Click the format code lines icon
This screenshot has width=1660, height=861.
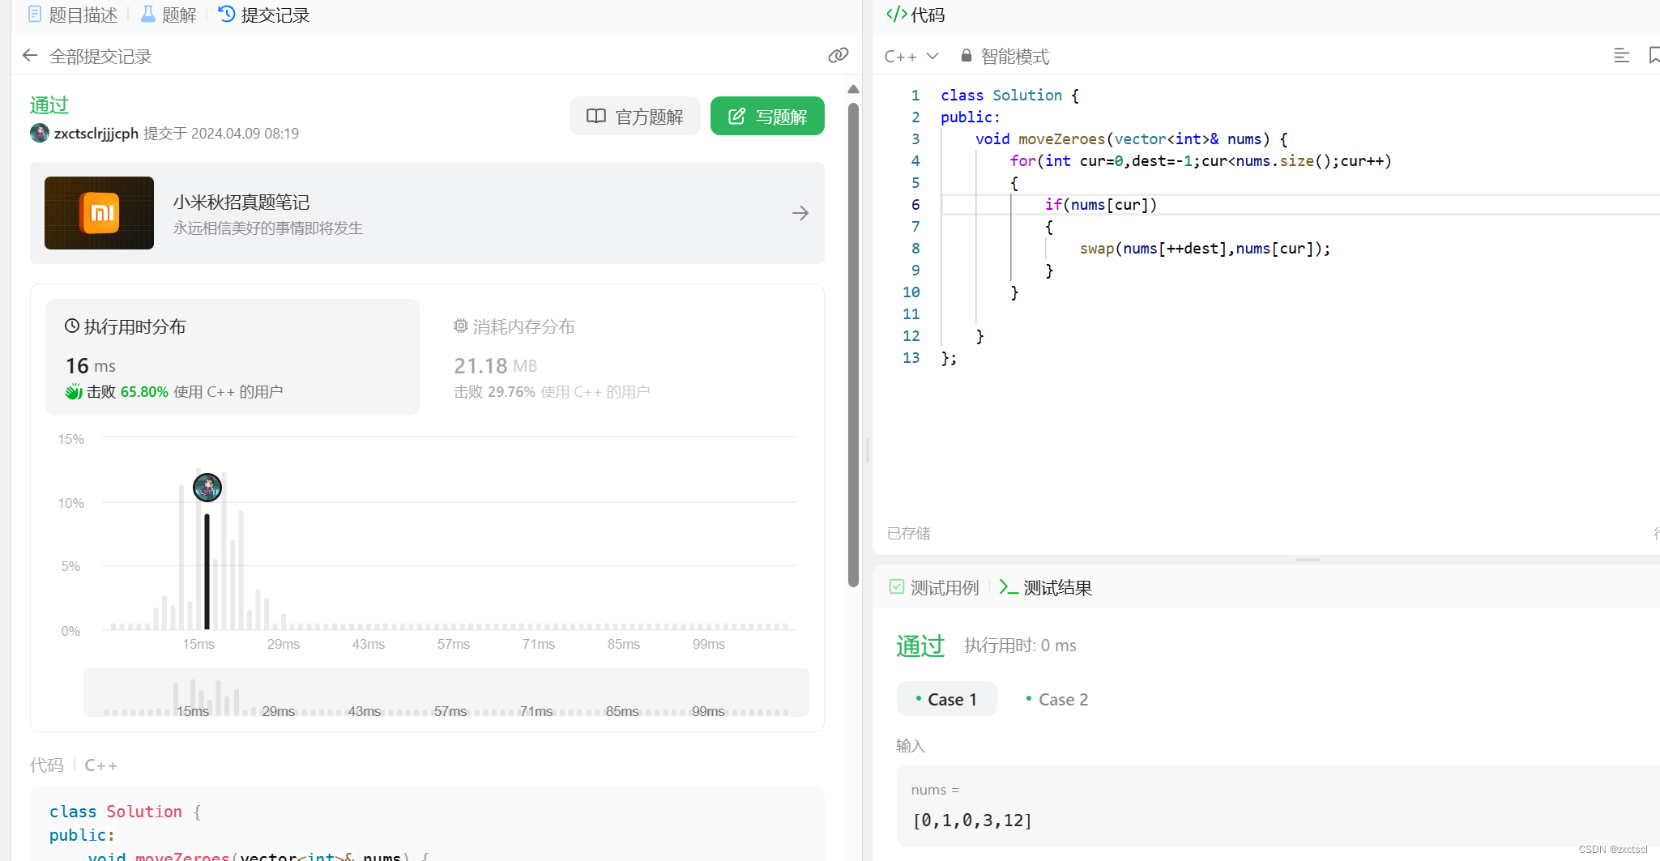(x=1621, y=55)
